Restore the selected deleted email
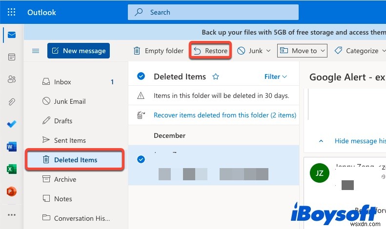This screenshot has width=386, height=229. [210, 51]
